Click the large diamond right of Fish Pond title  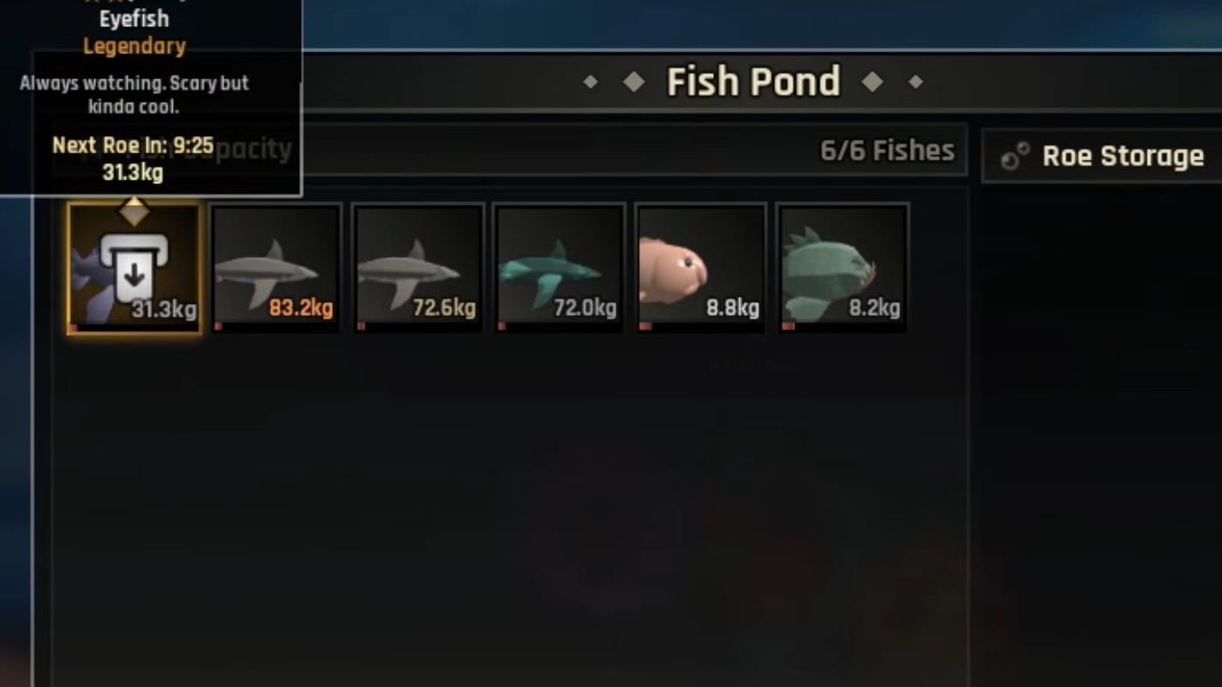(873, 82)
